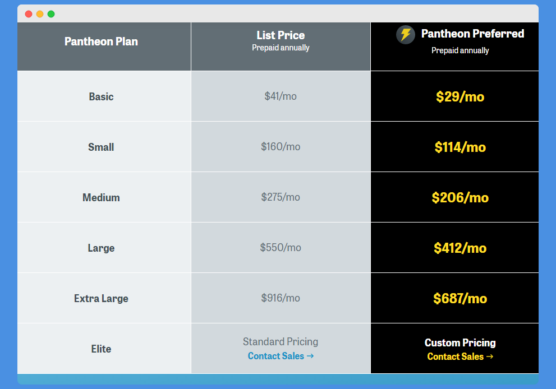Click the $550/mo list price cell

pos(281,247)
